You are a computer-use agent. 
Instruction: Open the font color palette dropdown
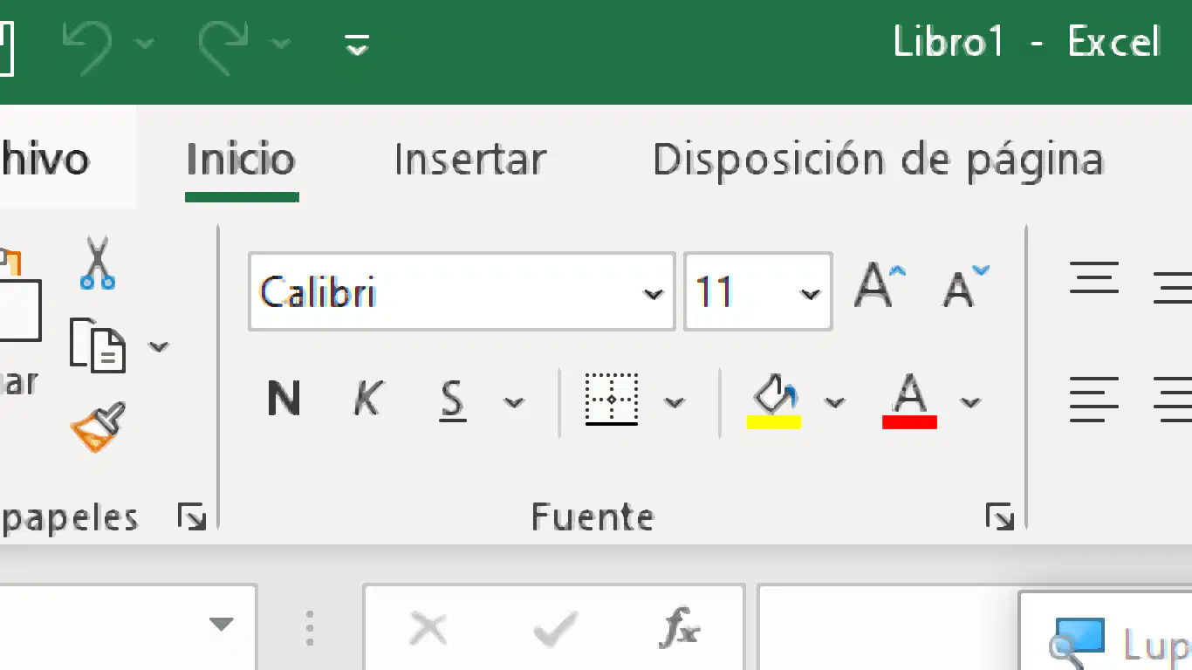(970, 402)
